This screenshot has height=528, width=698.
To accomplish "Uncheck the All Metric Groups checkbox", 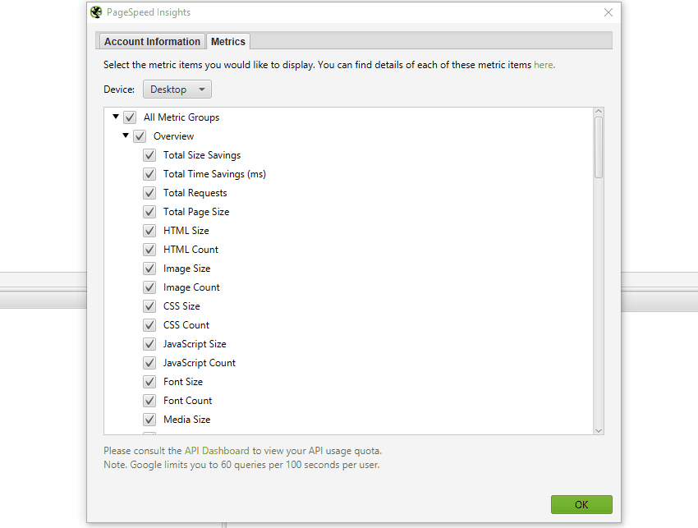I will [130, 117].
